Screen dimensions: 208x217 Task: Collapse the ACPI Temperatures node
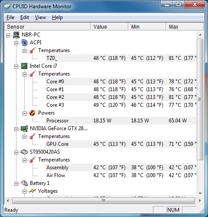tap(25, 51)
